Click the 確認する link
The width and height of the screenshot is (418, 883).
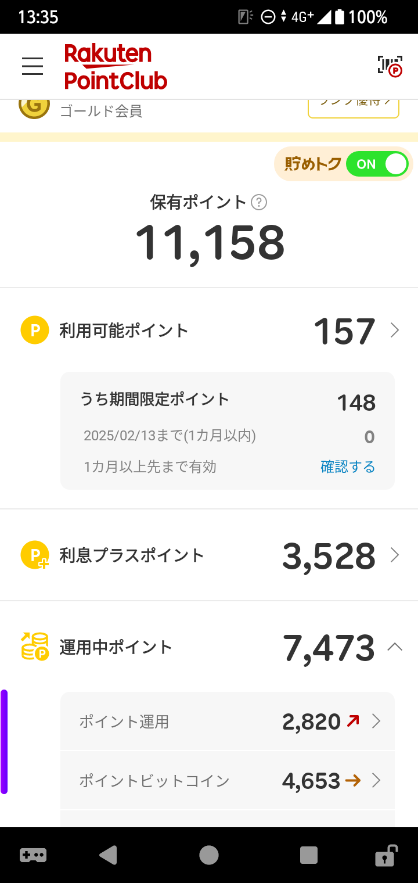coord(348,466)
